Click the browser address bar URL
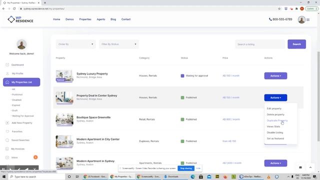Image resolution: width=320 pixels, height=180 pixels. click(x=44, y=9)
